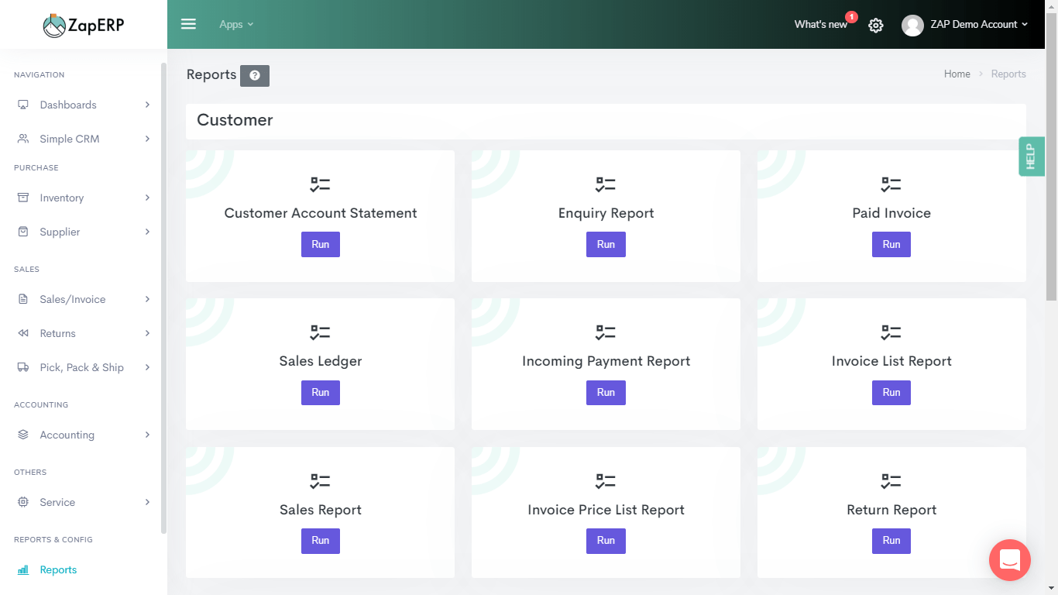This screenshot has width=1058, height=595.
Task: Run the Paid Invoice report
Action: point(891,244)
